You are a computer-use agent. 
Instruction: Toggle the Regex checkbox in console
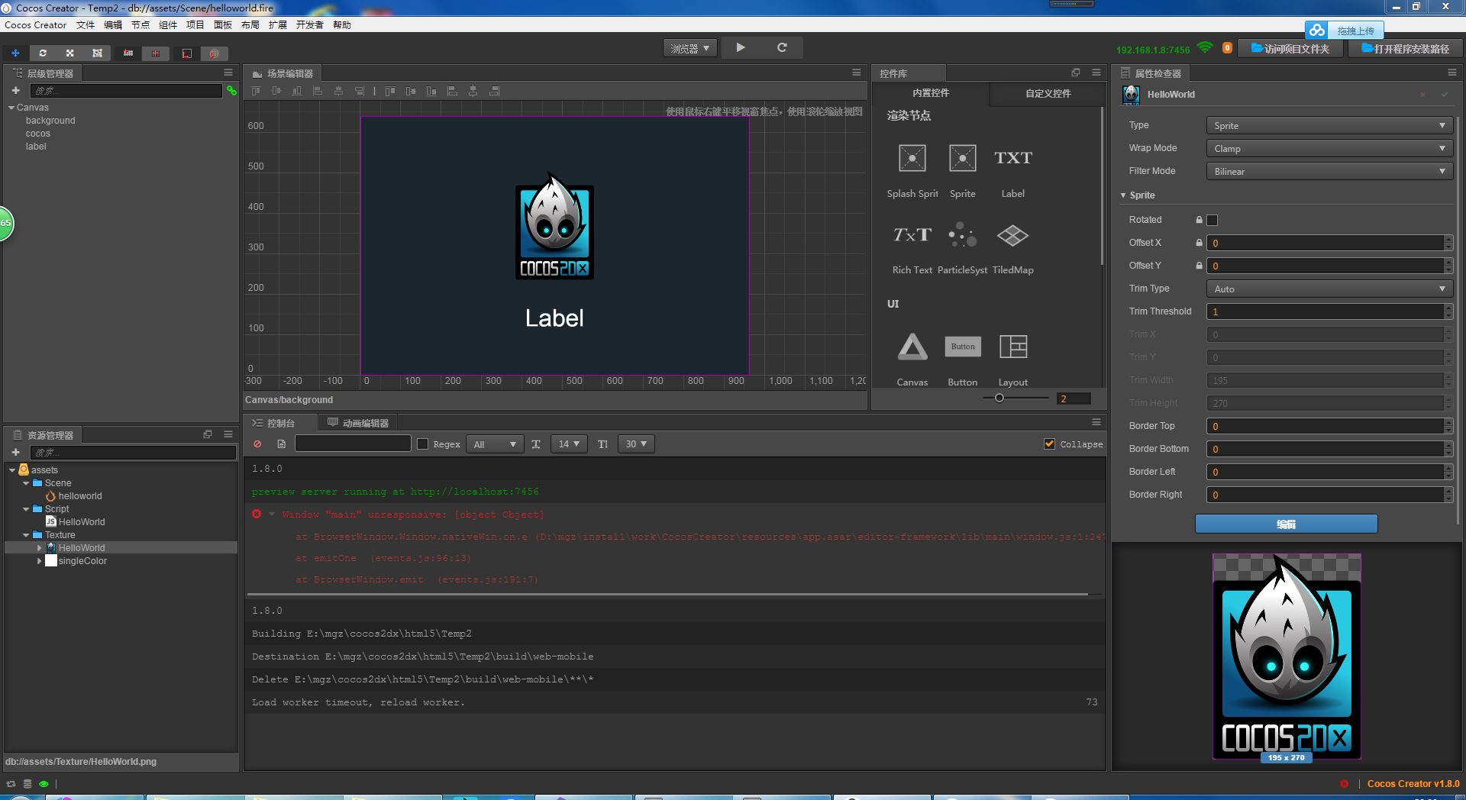[x=423, y=444]
